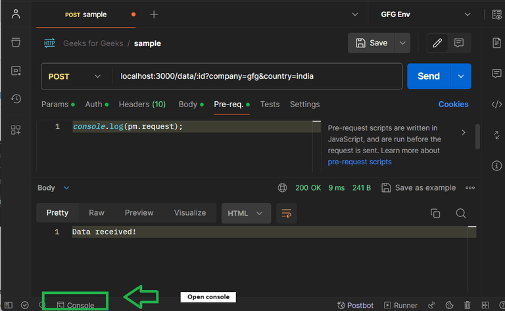Click the script panel vertical scrollbar
Viewport: 505px width, 311px height.
pos(477,136)
